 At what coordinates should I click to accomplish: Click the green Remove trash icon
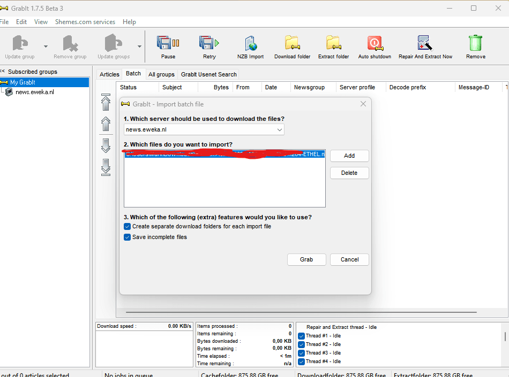(x=475, y=44)
